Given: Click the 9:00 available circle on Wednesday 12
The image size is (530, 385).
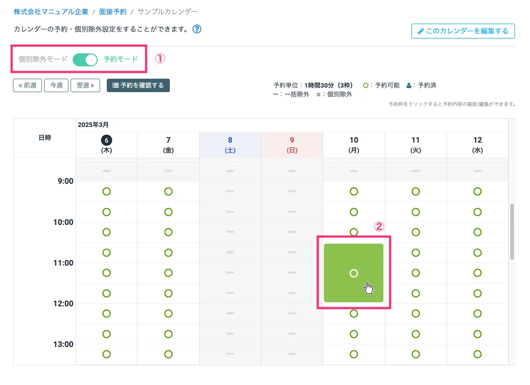Looking at the screenshot, I should [477, 191].
